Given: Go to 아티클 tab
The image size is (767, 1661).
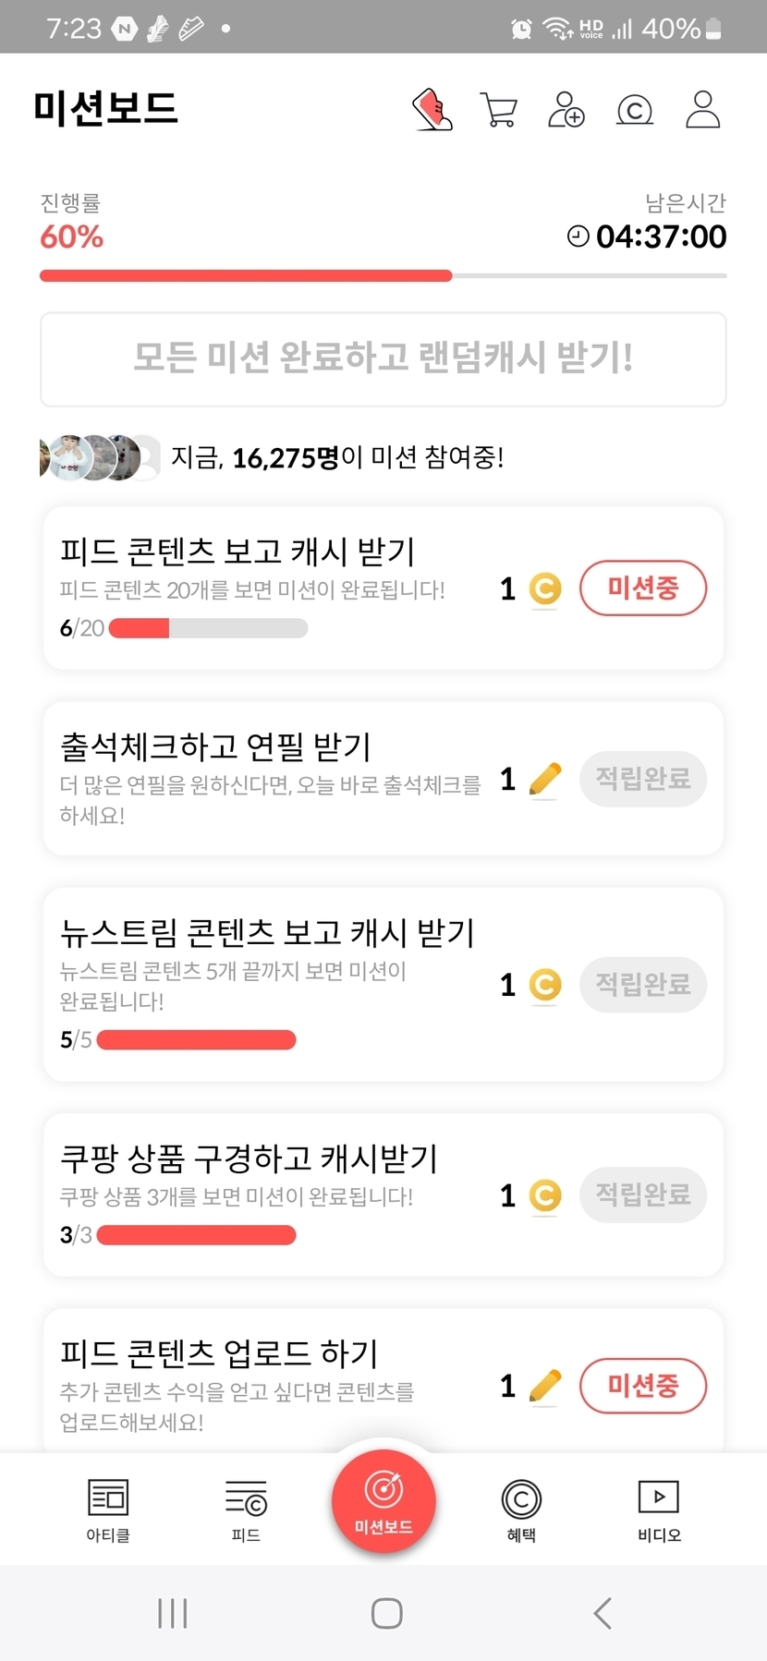Looking at the screenshot, I should coord(108,1509).
